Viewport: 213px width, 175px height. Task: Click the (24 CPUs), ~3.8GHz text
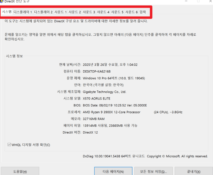[x=168, y=112]
